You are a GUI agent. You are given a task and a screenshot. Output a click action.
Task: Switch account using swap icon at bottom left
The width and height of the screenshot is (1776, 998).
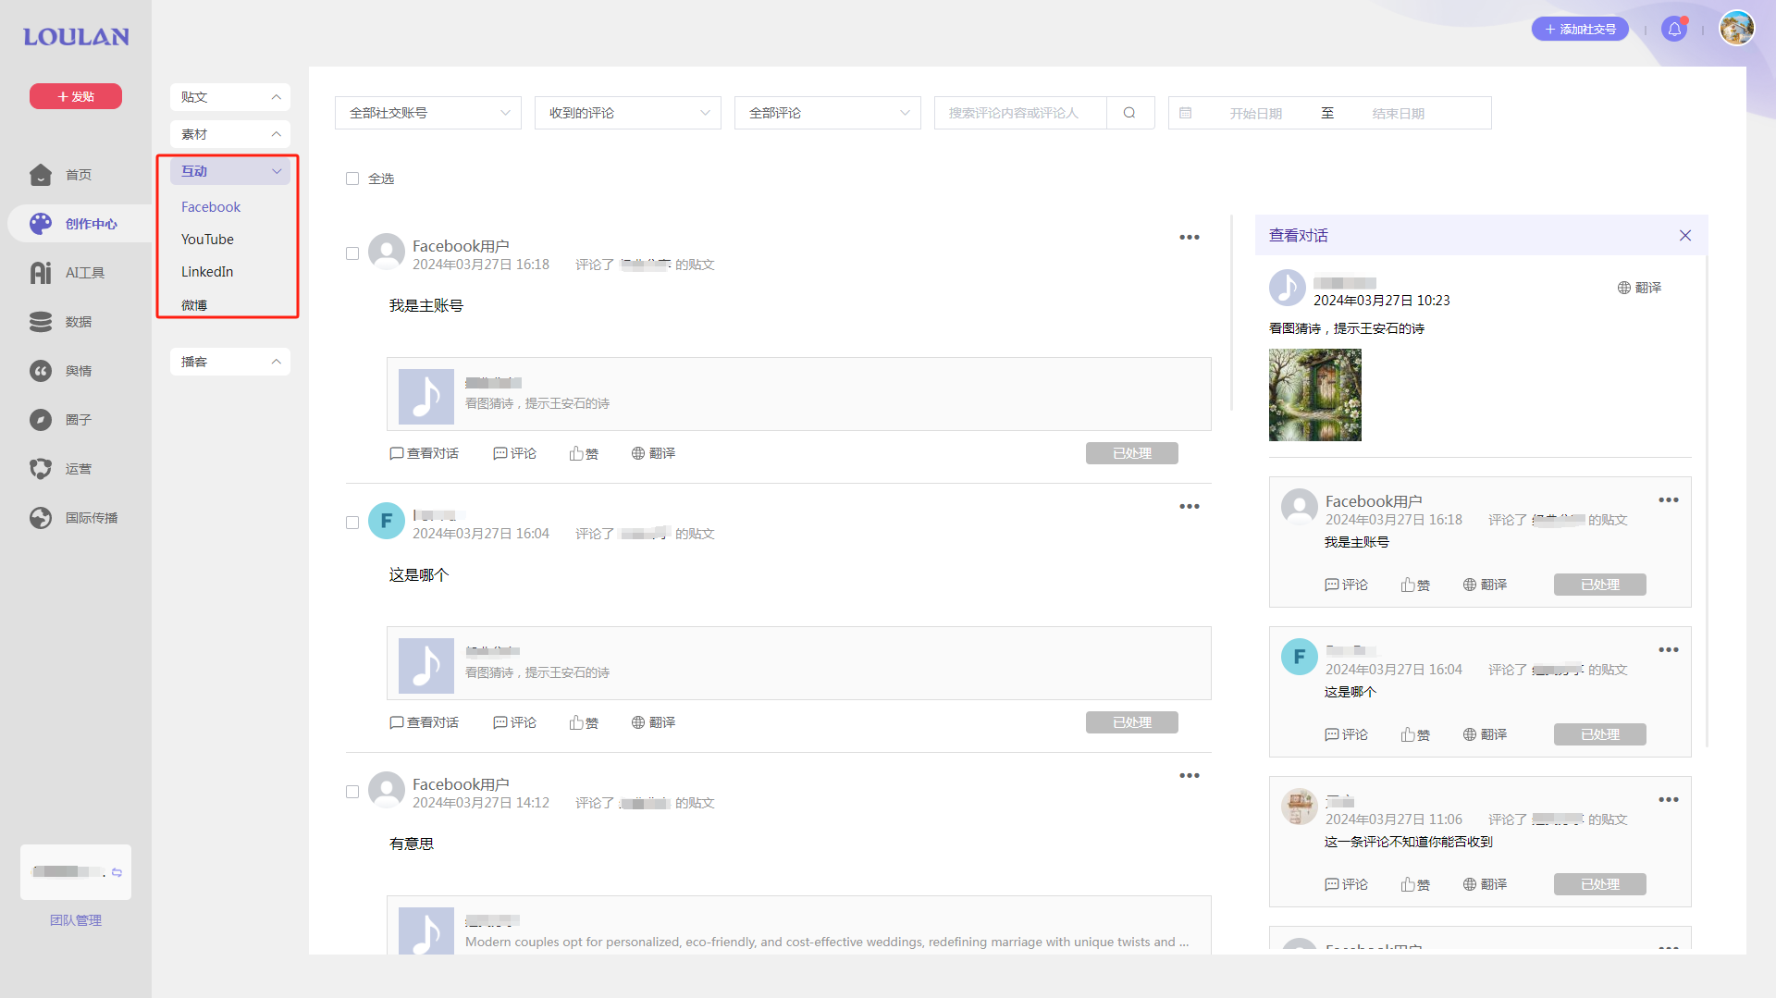(x=117, y=872)
